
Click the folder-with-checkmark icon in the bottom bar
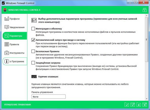click(x=127, y=105)
